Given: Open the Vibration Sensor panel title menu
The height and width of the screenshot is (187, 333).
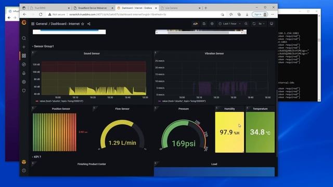Looking at the screenshot, I should [214, 54].
